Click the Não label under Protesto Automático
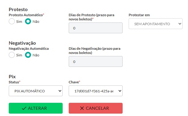188x116 pixels. click(36, 22)
